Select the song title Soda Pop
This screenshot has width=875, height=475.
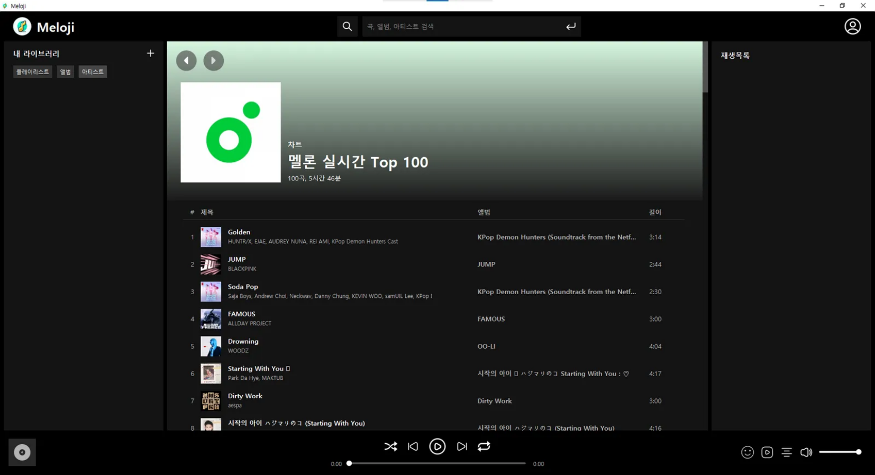click(x=243, y=287)
